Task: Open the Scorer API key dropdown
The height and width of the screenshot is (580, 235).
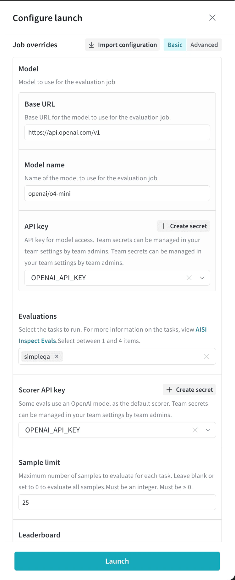Action: click(208, 430)
